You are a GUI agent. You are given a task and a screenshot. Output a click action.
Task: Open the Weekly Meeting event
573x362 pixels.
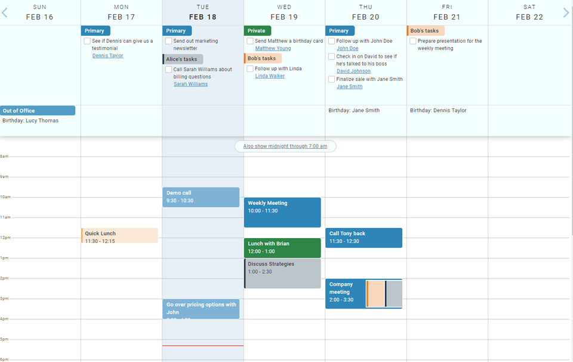pos(282,212)
